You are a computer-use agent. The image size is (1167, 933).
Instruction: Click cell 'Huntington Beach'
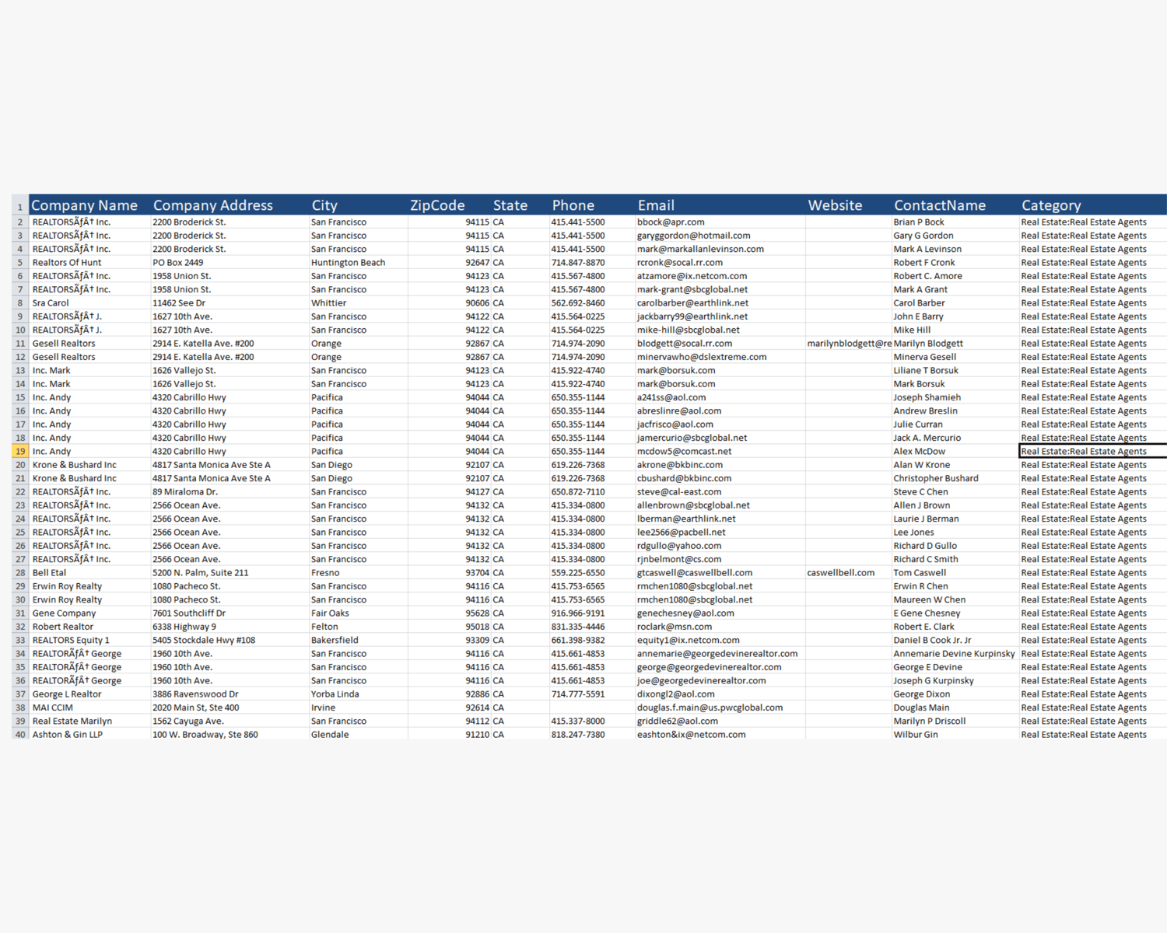[x=359, y=263]
